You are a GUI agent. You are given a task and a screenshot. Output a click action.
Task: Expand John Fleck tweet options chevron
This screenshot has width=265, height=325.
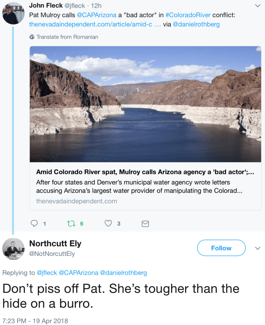[x=258, y=6]
